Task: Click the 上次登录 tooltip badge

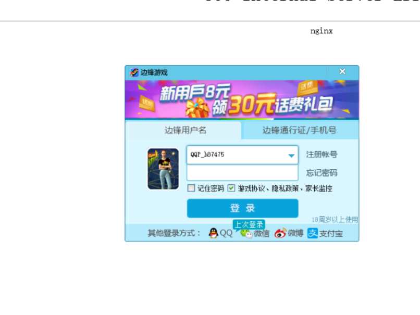Action: tap(249, 224)
